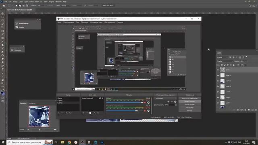Viewport: 258px width, 145px height.
Task: Mute the microphone channel in OBS mixer
Action: [x=145, y=103]
